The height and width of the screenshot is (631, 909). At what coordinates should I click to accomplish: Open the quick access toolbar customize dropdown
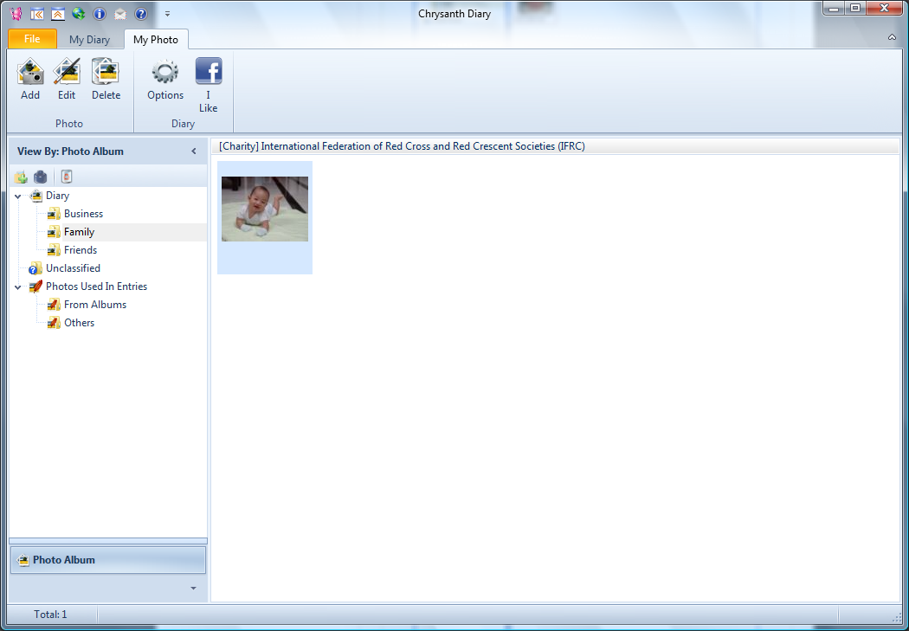tap(167, 14)
